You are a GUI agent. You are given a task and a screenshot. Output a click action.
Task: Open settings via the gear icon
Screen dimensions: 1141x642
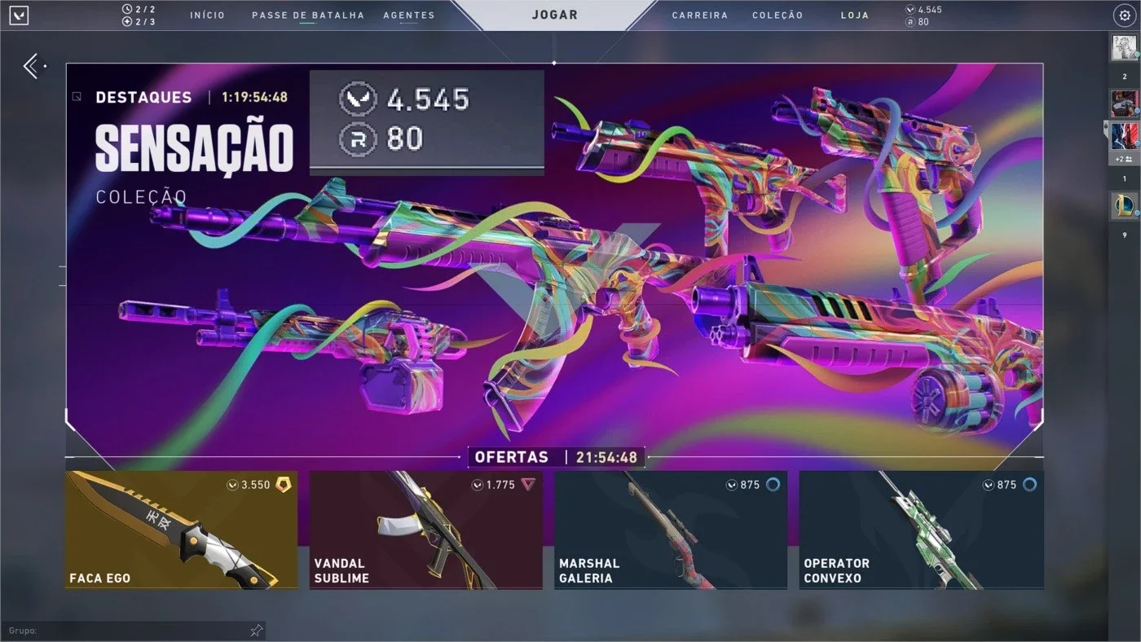click(1123, 15)
